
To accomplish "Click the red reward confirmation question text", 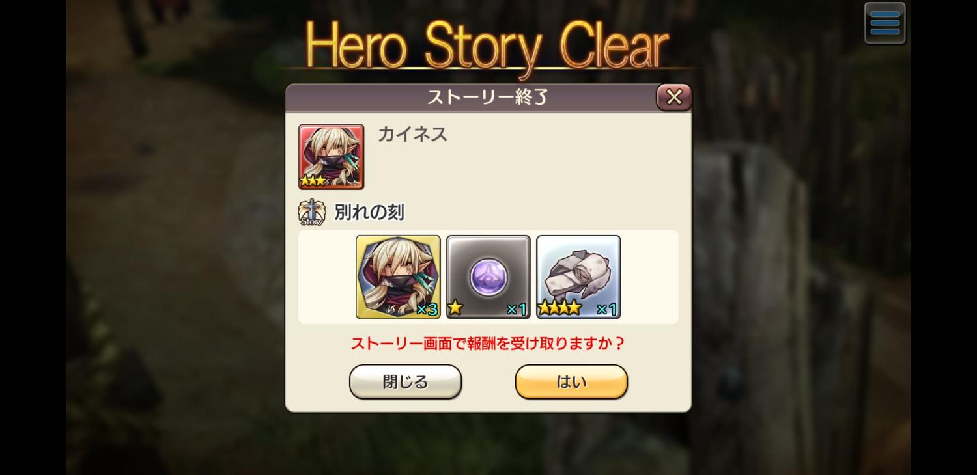I will pyautogui.click(x=488, y=343).
